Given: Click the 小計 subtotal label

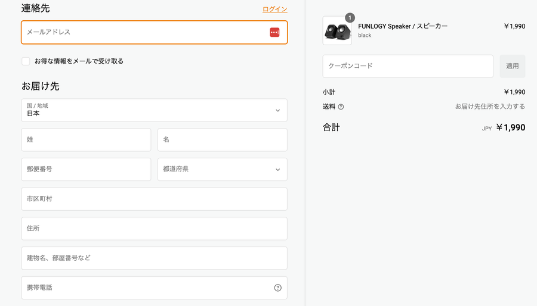Looking at the screenshot, I should pyautogui.click(x=329, y=92).
